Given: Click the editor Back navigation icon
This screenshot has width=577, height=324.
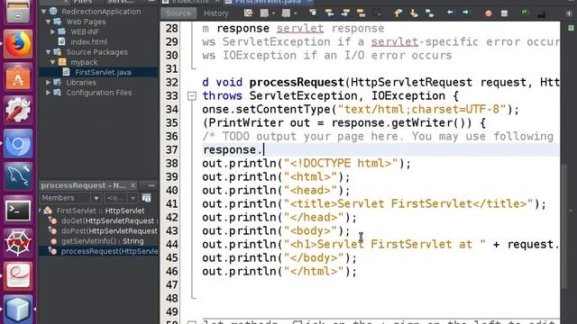Looking at the screenshot, I should tap(264, 13).
